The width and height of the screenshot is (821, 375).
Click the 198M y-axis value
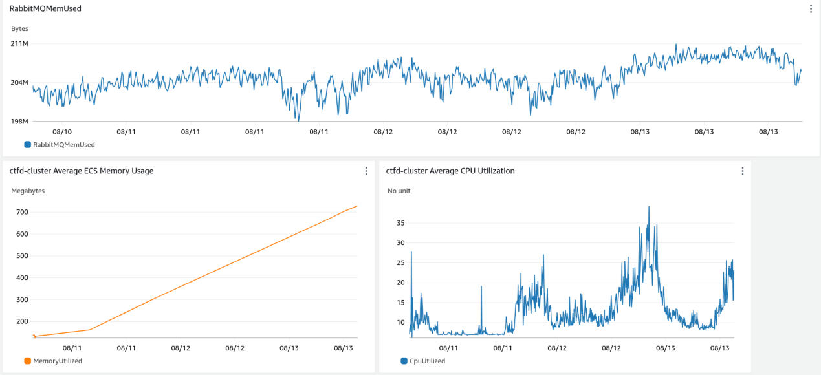[20, 121]
